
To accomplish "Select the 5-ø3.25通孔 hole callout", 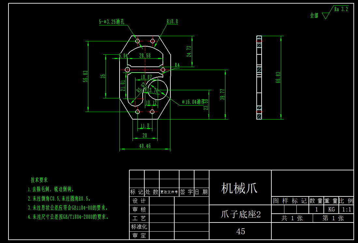I will [x=112, y=22].
